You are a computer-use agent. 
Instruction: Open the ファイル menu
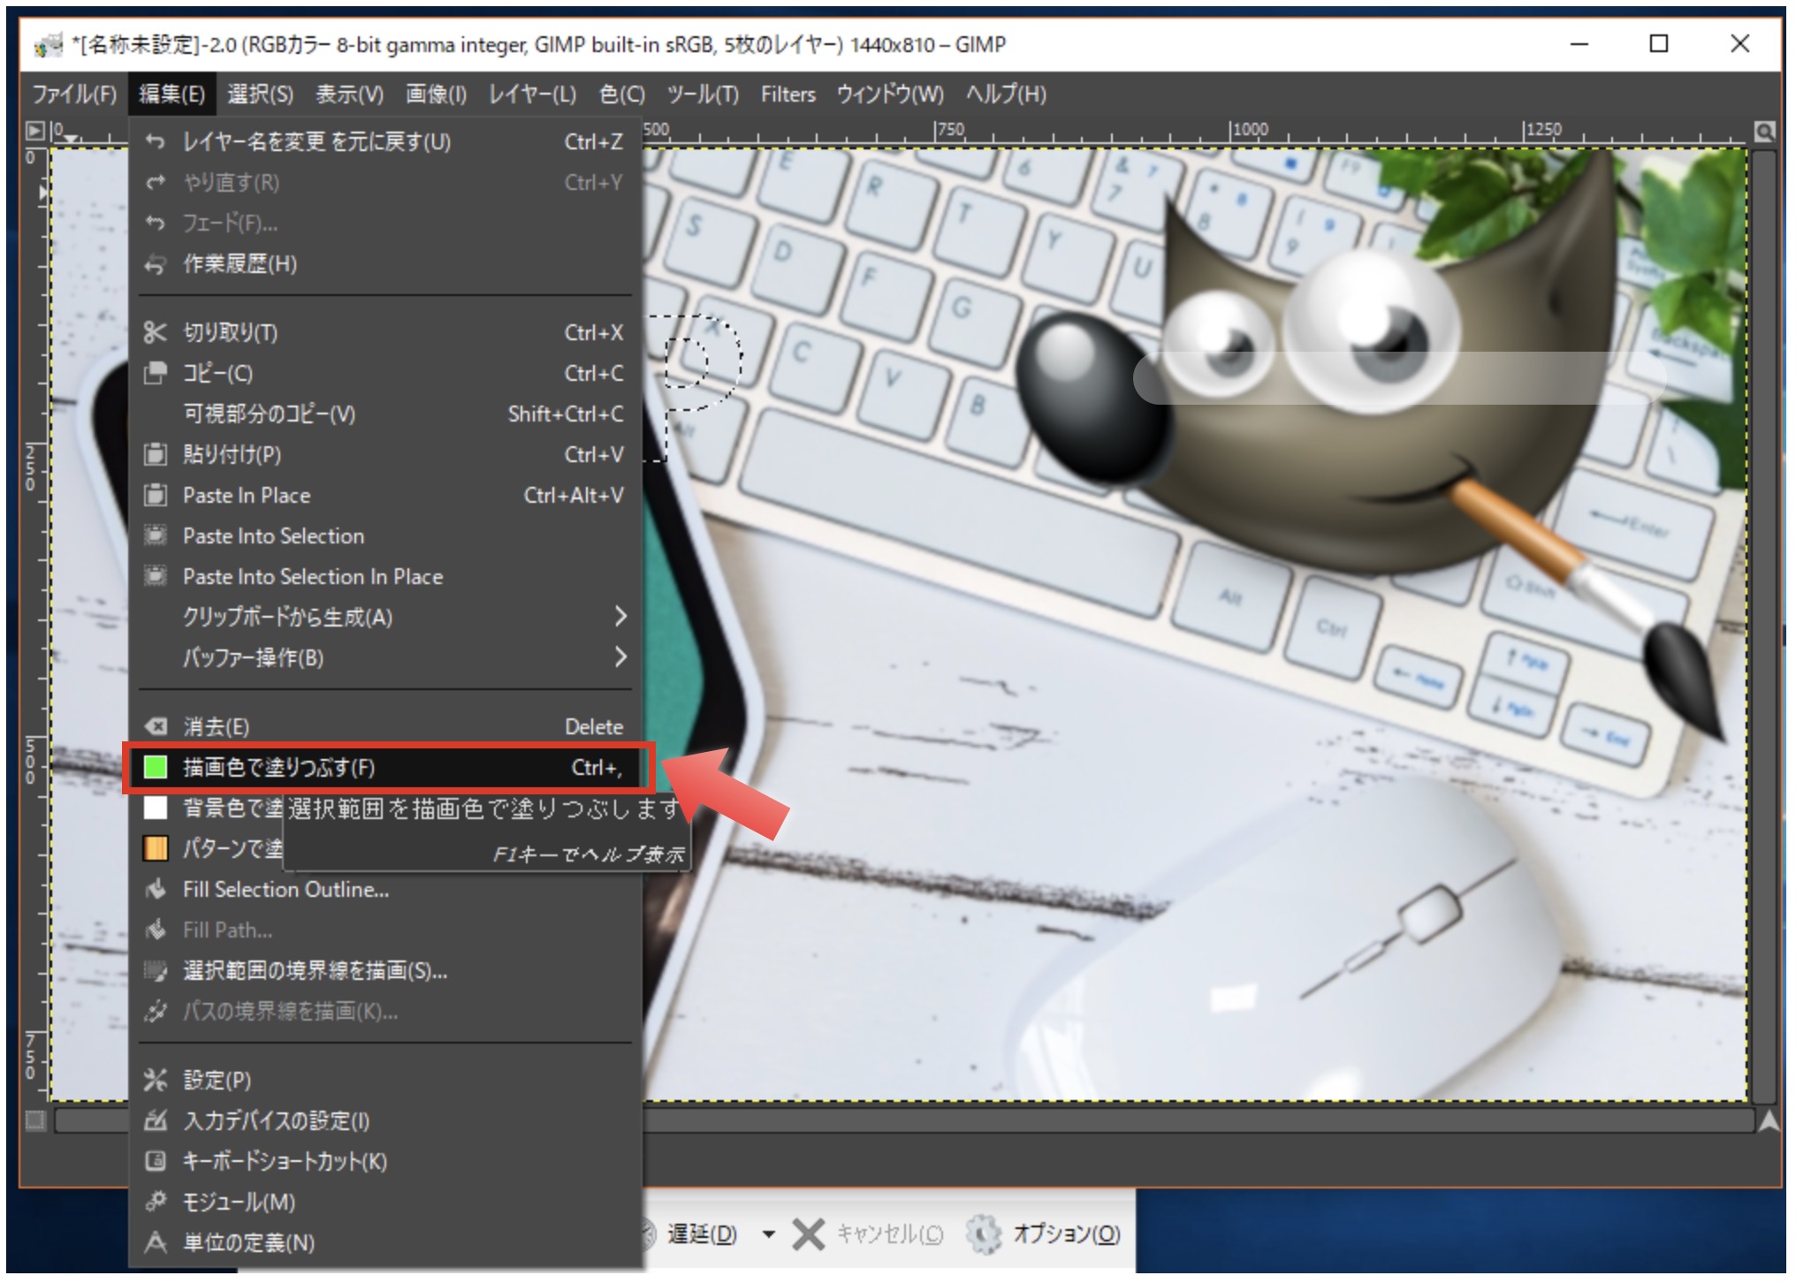tap(74, 94)
